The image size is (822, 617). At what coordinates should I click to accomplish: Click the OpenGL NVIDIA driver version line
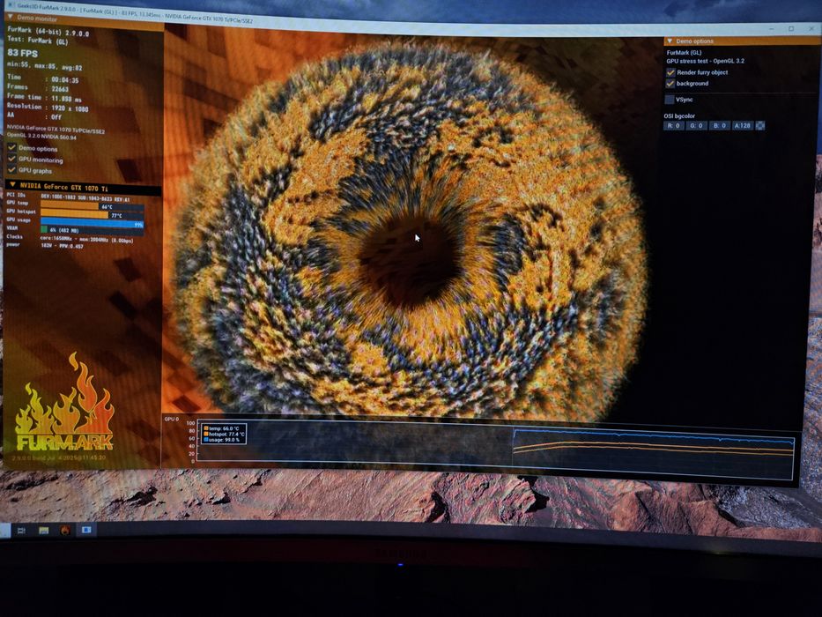pos(41,137)
